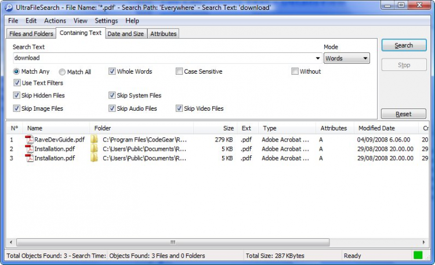
Task: Sort results by the Folder column header
Action: pos(142,128)
